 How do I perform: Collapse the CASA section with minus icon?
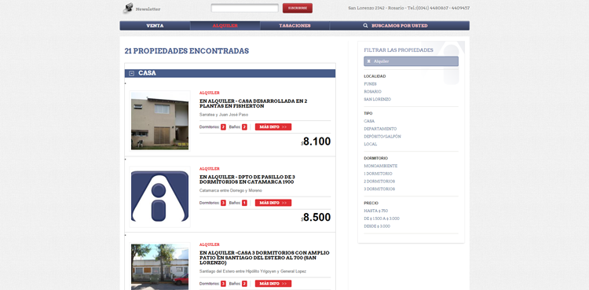[131, 73]
